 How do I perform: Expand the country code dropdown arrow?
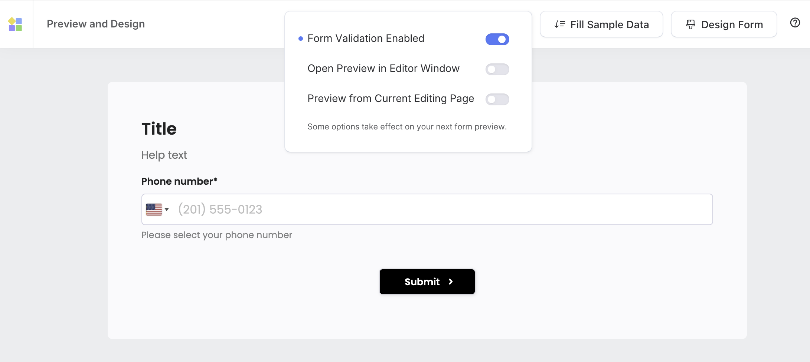(167, 210)
